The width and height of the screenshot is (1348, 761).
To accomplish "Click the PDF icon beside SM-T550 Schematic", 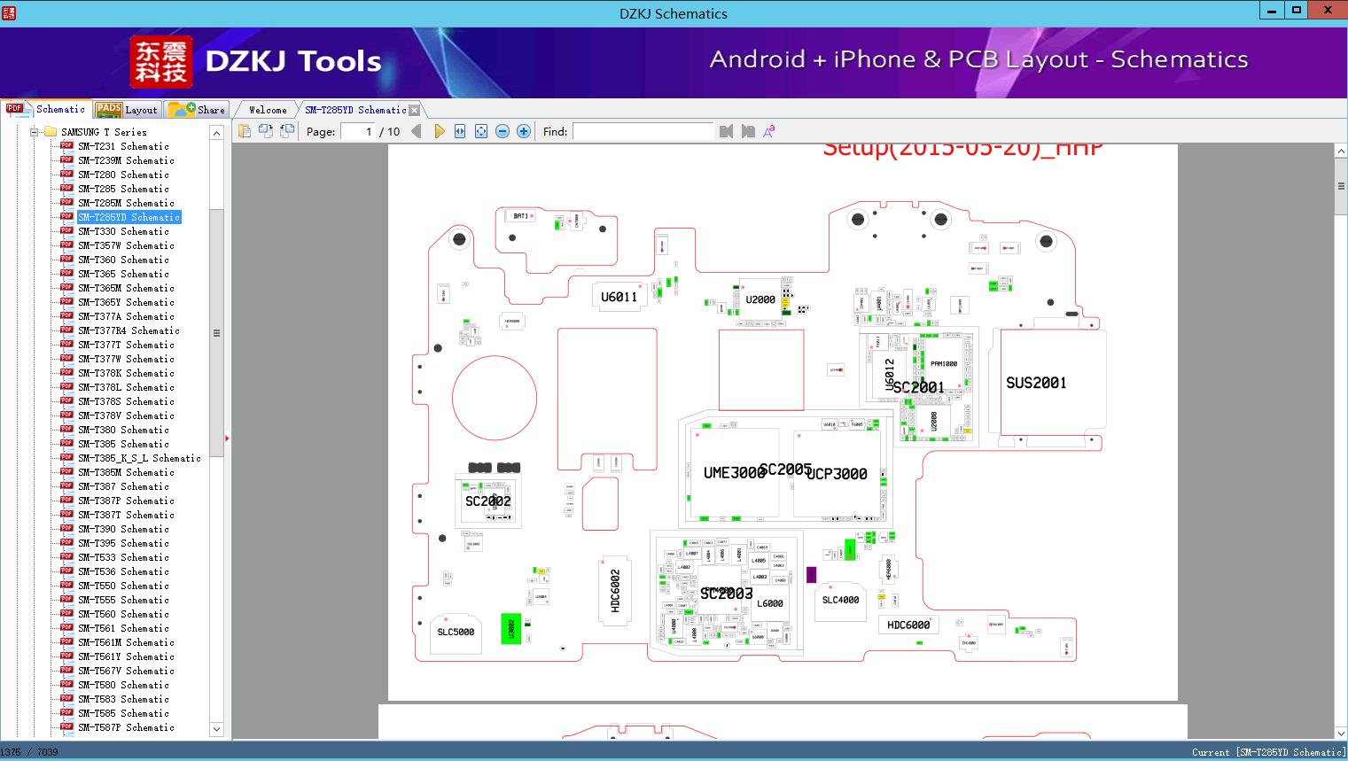I will (x=66, y=585).
